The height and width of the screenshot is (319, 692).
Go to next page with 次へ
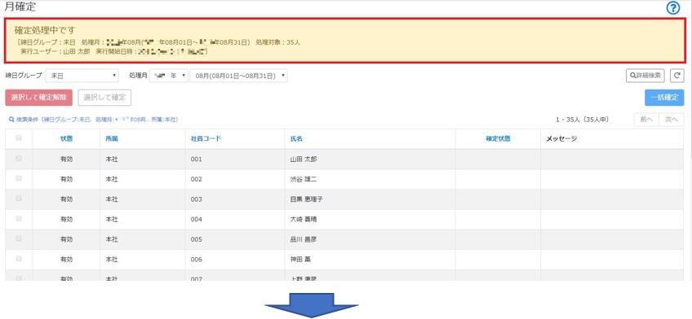[x=672, y=120]
